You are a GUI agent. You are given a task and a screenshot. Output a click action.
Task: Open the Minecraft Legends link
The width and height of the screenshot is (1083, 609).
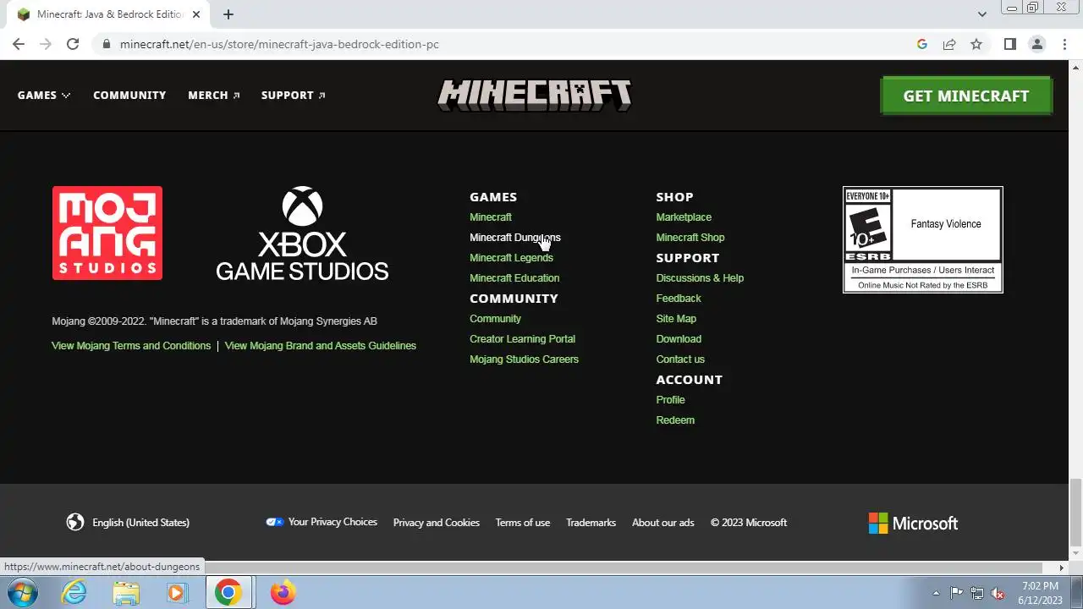[511, 258]
